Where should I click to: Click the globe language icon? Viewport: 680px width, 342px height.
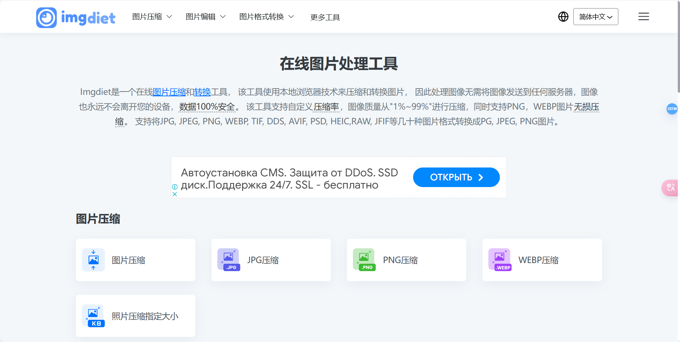tap(563, 17)
